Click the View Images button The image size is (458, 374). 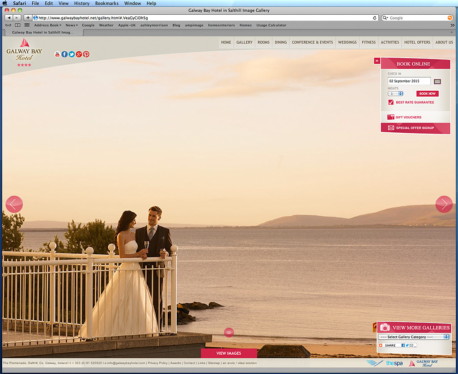click(x=229, y=353)
